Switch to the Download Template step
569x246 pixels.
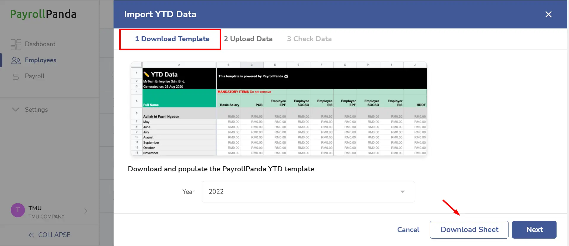tap(172, 39)
